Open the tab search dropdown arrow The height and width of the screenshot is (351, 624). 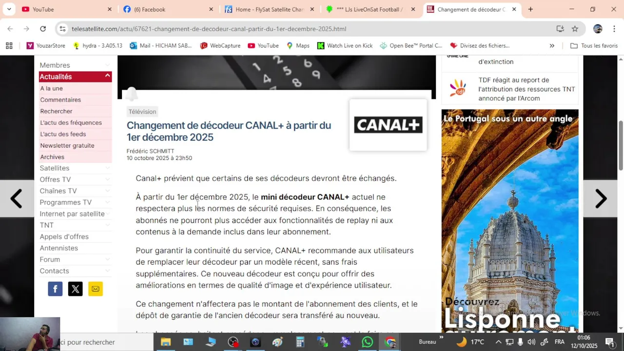(x=9, y=9)
